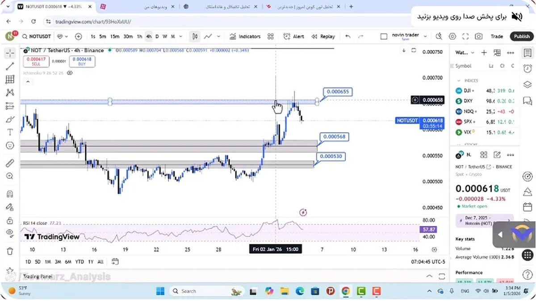Viewport: 536px width, 301px height.
Task: Open the Watchlist name dropdown
Action: (x=465, y=53)
